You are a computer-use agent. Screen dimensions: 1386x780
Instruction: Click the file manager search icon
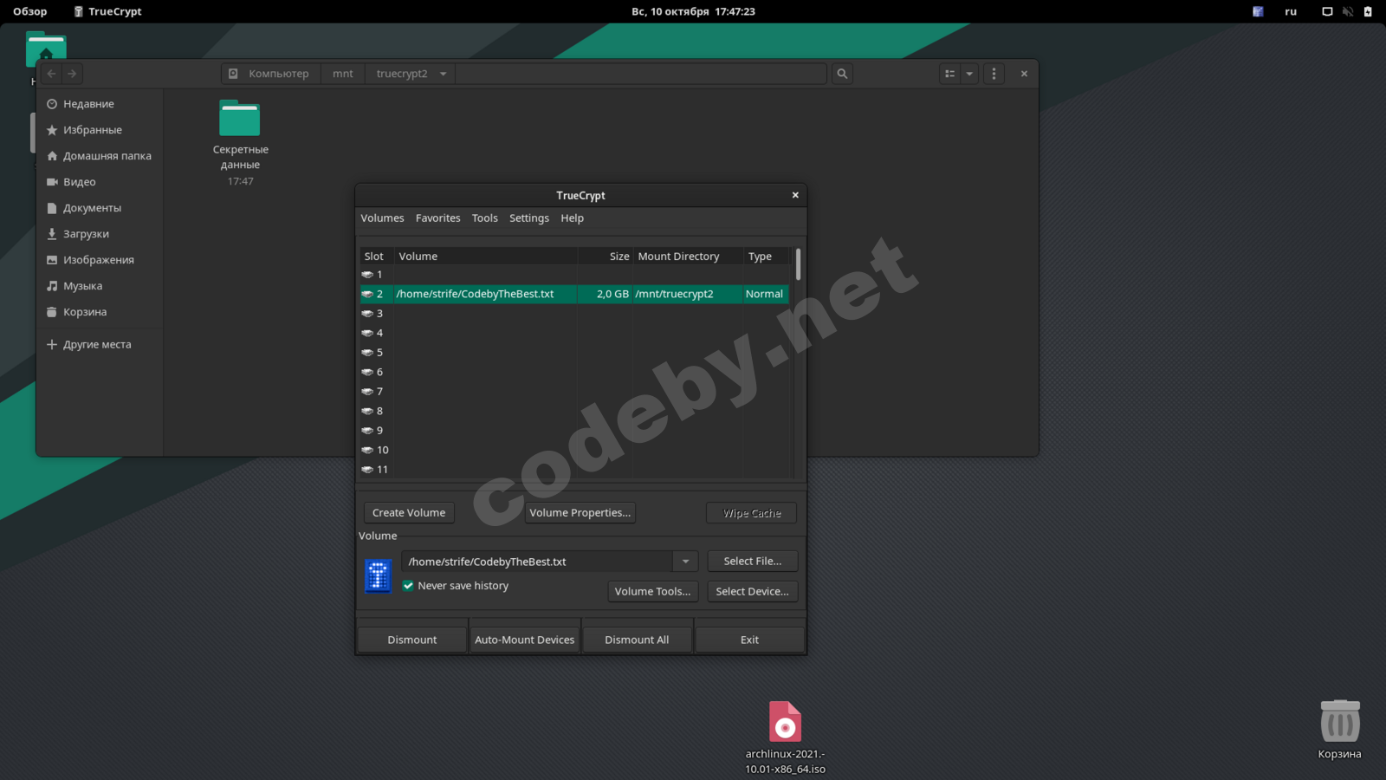pyautogui.click(x=842, y=74)
